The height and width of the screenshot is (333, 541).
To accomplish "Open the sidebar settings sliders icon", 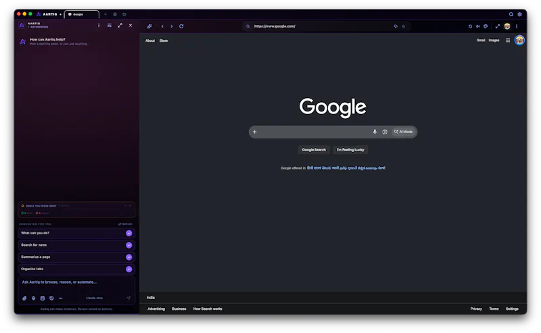I will [x=110, y=25].
